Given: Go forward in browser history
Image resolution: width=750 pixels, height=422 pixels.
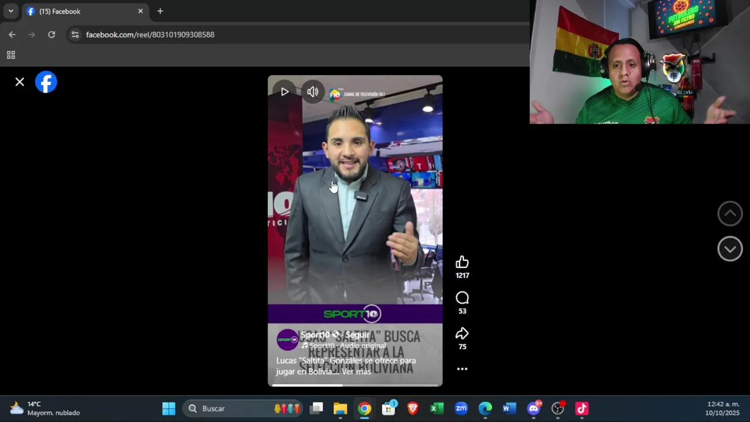Looking at the screenshot, I should (x=32, y=35).
